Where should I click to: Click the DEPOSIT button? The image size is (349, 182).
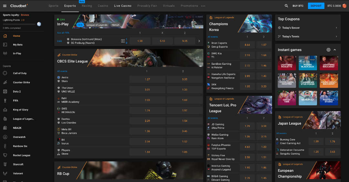point(316,6)
